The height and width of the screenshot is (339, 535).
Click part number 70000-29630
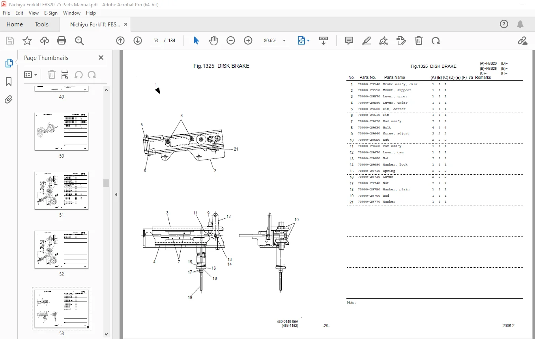[369, 127]
